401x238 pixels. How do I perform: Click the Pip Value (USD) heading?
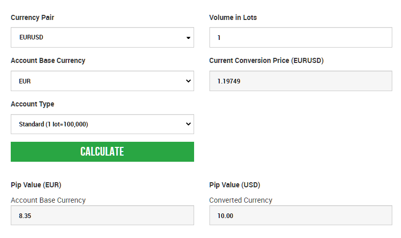[235, 185]
